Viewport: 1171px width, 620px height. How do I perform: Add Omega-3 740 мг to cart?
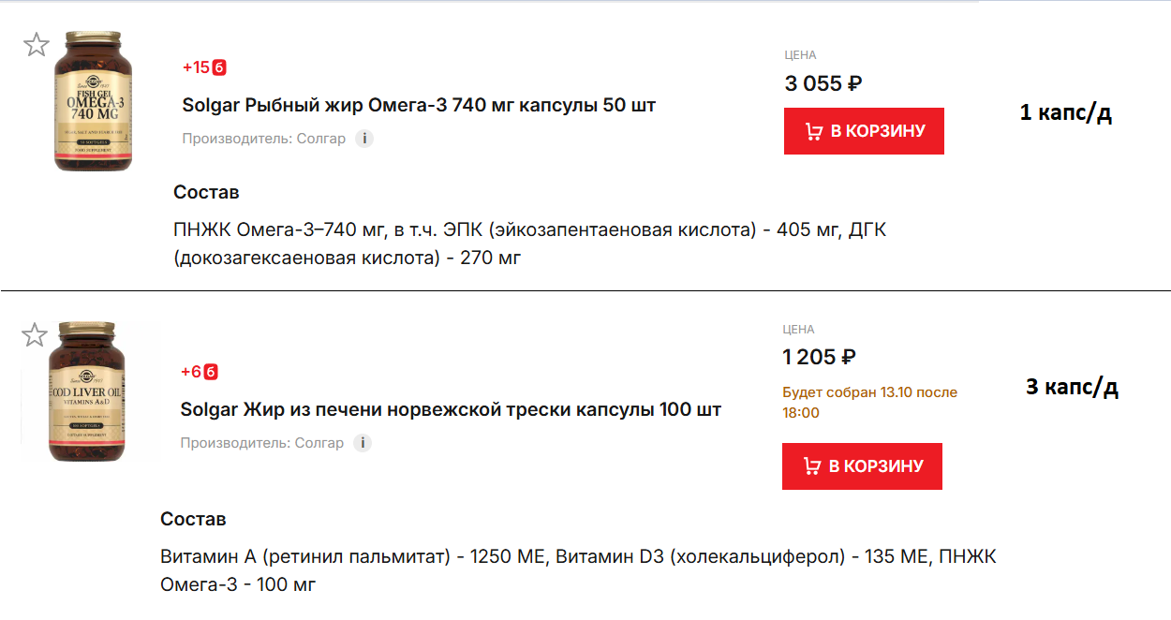click(x=864, y=131)
